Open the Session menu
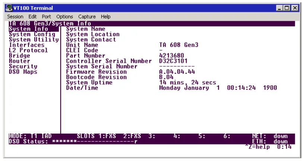Screen dimensions: 302x163 tap(15, 17)
